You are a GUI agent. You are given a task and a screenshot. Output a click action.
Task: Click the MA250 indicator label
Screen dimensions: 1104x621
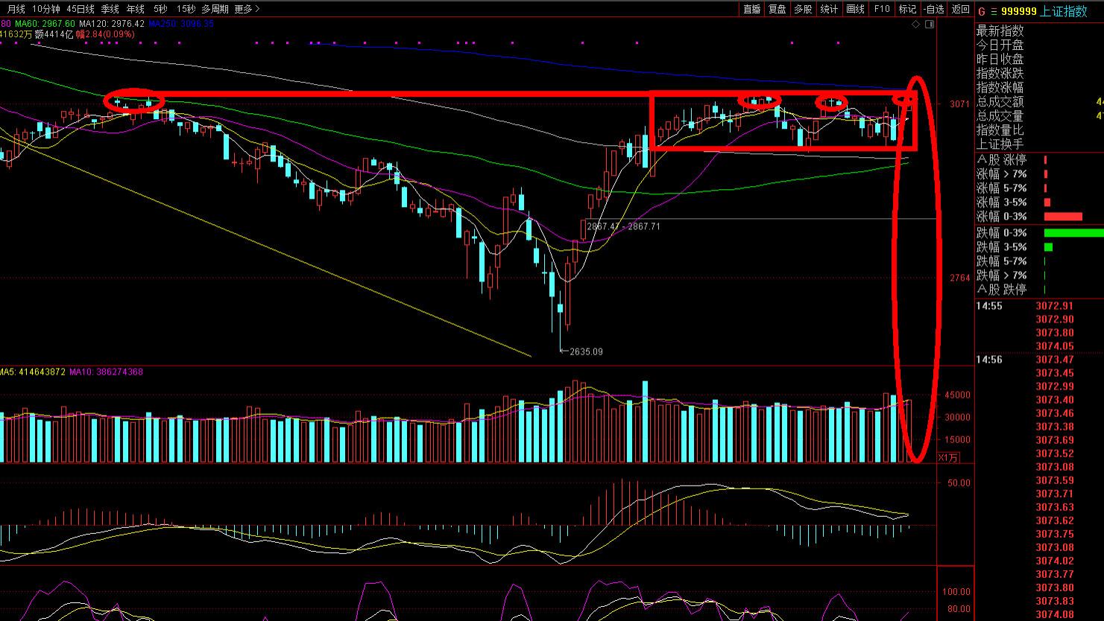(181, 24)
